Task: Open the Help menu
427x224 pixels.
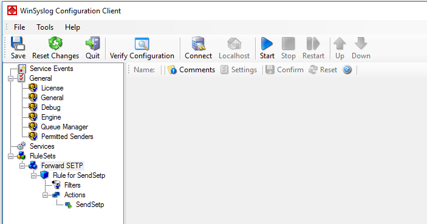Action: 72,27
